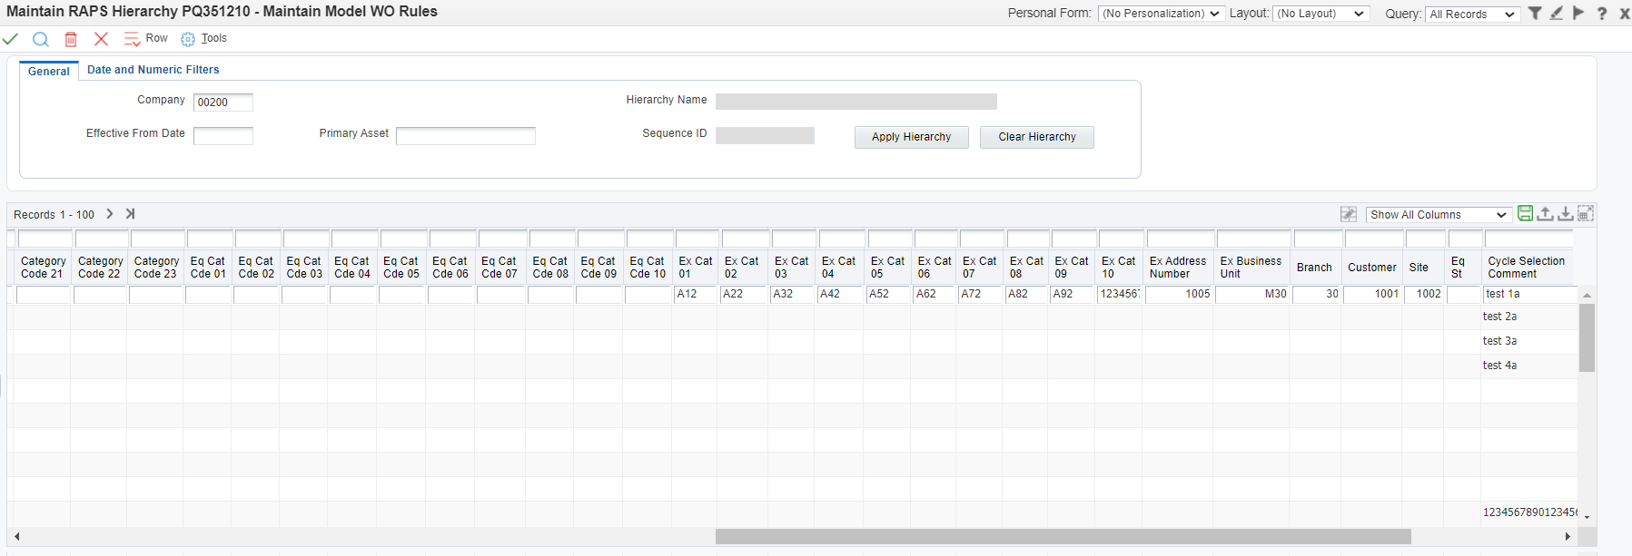
Task: Click the import grid data icon
Action: click(1565, 214)
